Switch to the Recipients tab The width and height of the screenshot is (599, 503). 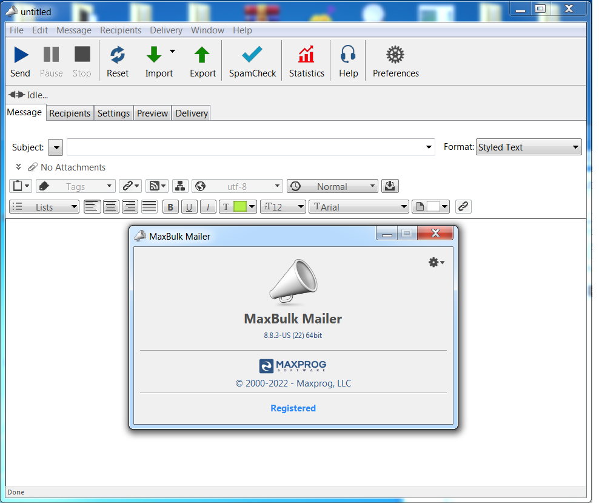click(70, 113)
